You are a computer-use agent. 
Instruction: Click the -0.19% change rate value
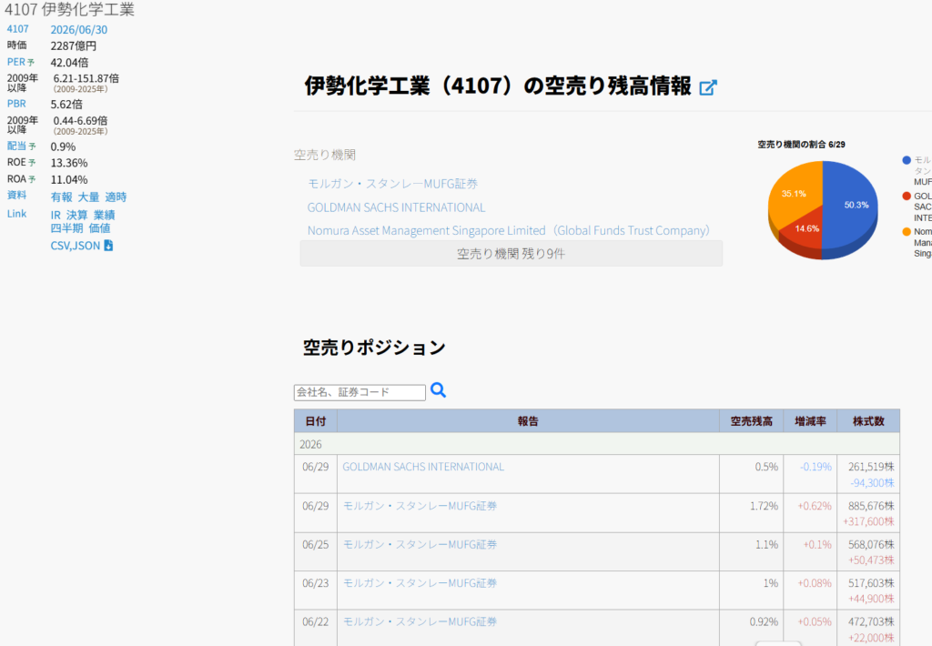click(815, 467)
